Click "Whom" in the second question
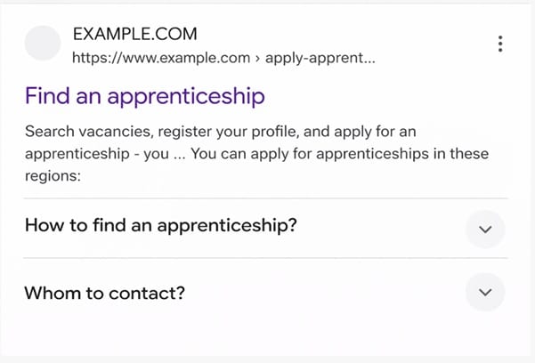 49,292
